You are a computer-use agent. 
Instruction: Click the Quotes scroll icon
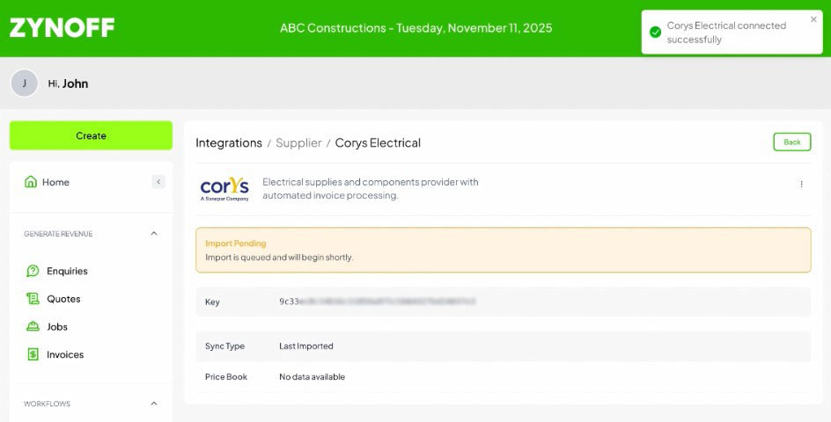point(33,299)
